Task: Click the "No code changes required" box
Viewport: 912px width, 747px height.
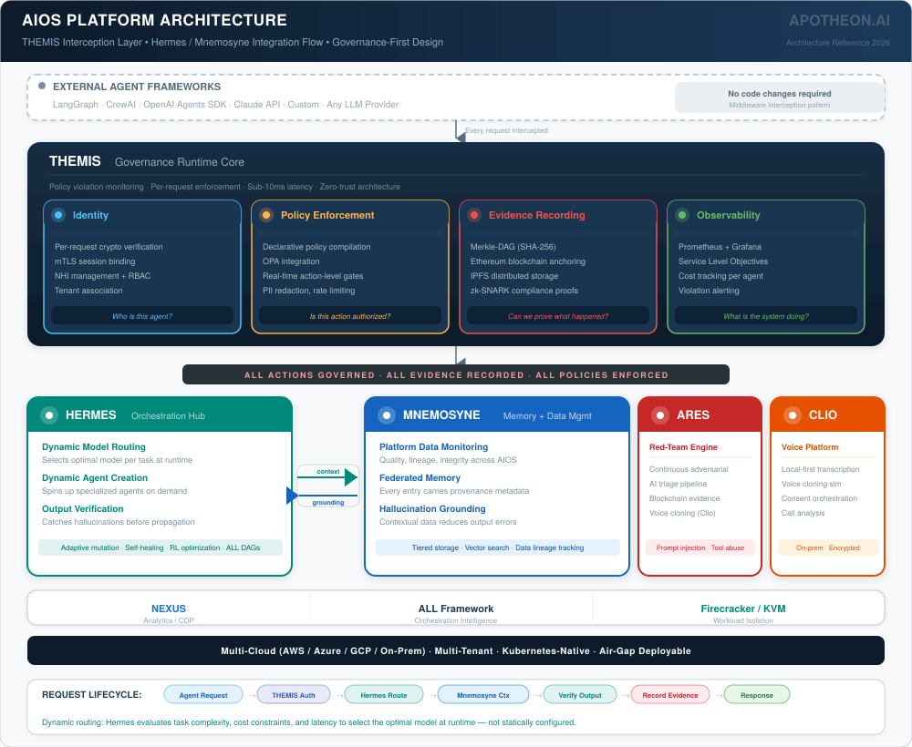Action: pos(779,97)
